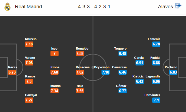This screenshot has height=112, width=186.
Task: Select Kroos's 7.68 rating badge
Action: click(x=54, y=72)
